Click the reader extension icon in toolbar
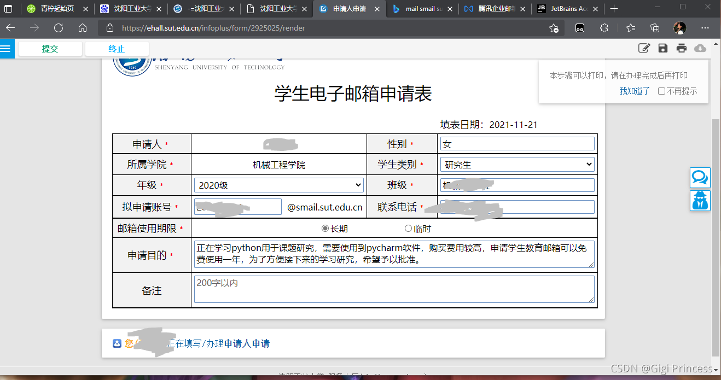The height and width of the screenshot is (380, 721). [x=580, y=28]
